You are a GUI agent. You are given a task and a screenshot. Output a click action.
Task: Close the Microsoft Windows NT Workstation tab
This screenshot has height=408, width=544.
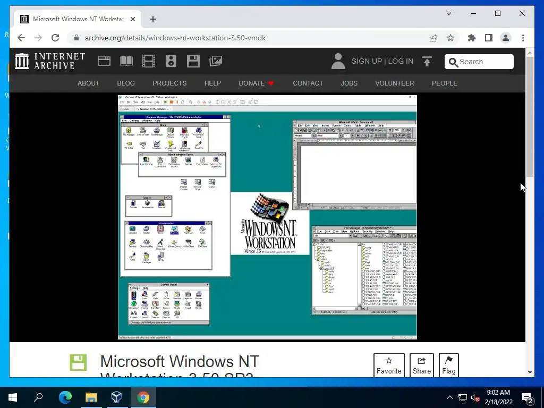(132, 19)
